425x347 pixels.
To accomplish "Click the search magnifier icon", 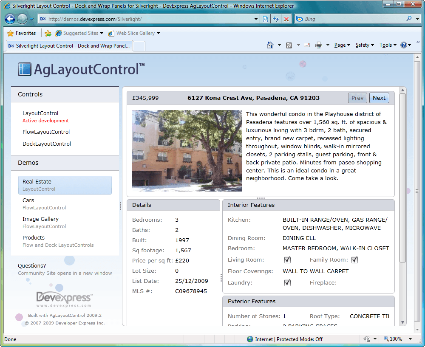I will [409, 19].
